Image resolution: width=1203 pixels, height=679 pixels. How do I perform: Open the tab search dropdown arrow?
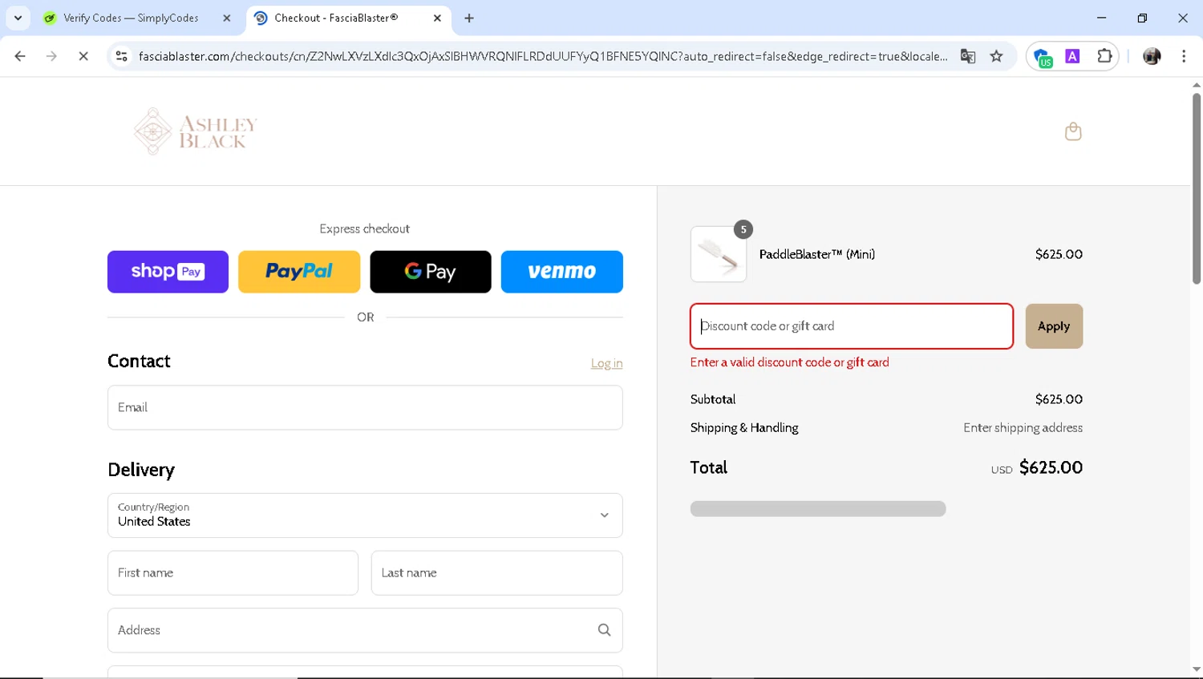click(18, 18)
